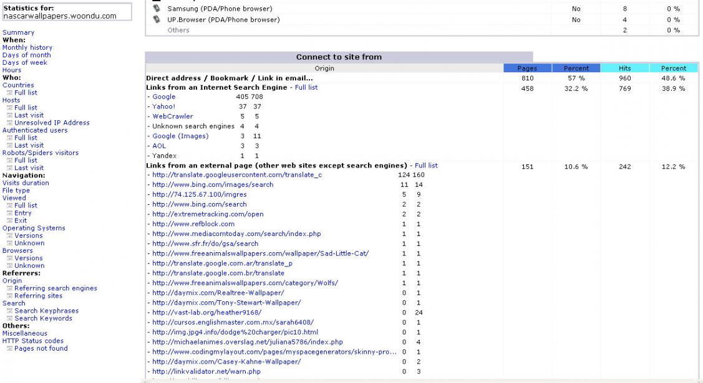The image size is (703, 383).
Task: Click icon beside Unresolved IP Address
Action: point(9,123)
